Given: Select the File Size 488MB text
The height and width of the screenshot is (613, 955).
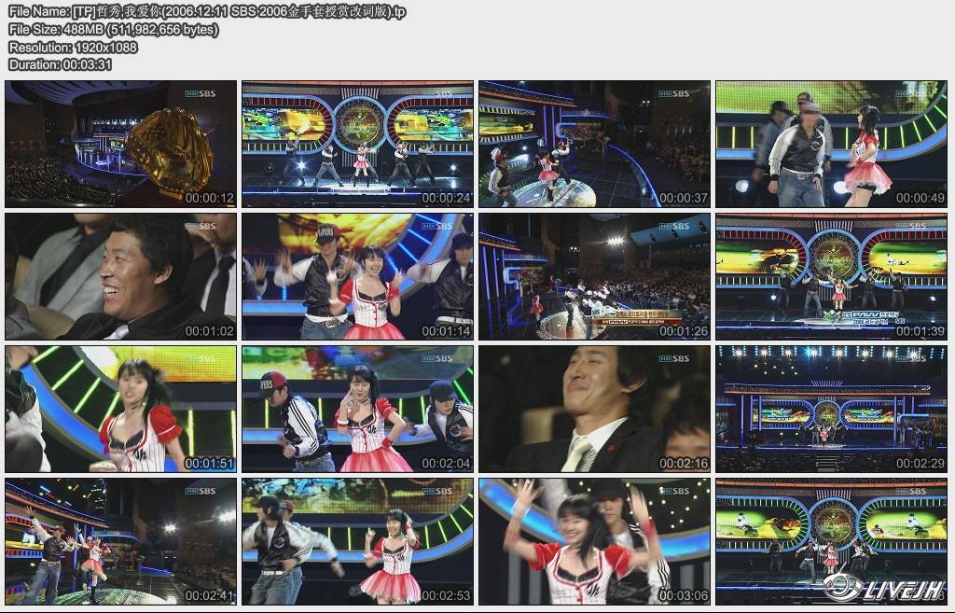Looking at the screenshot, I should [113, 29].
